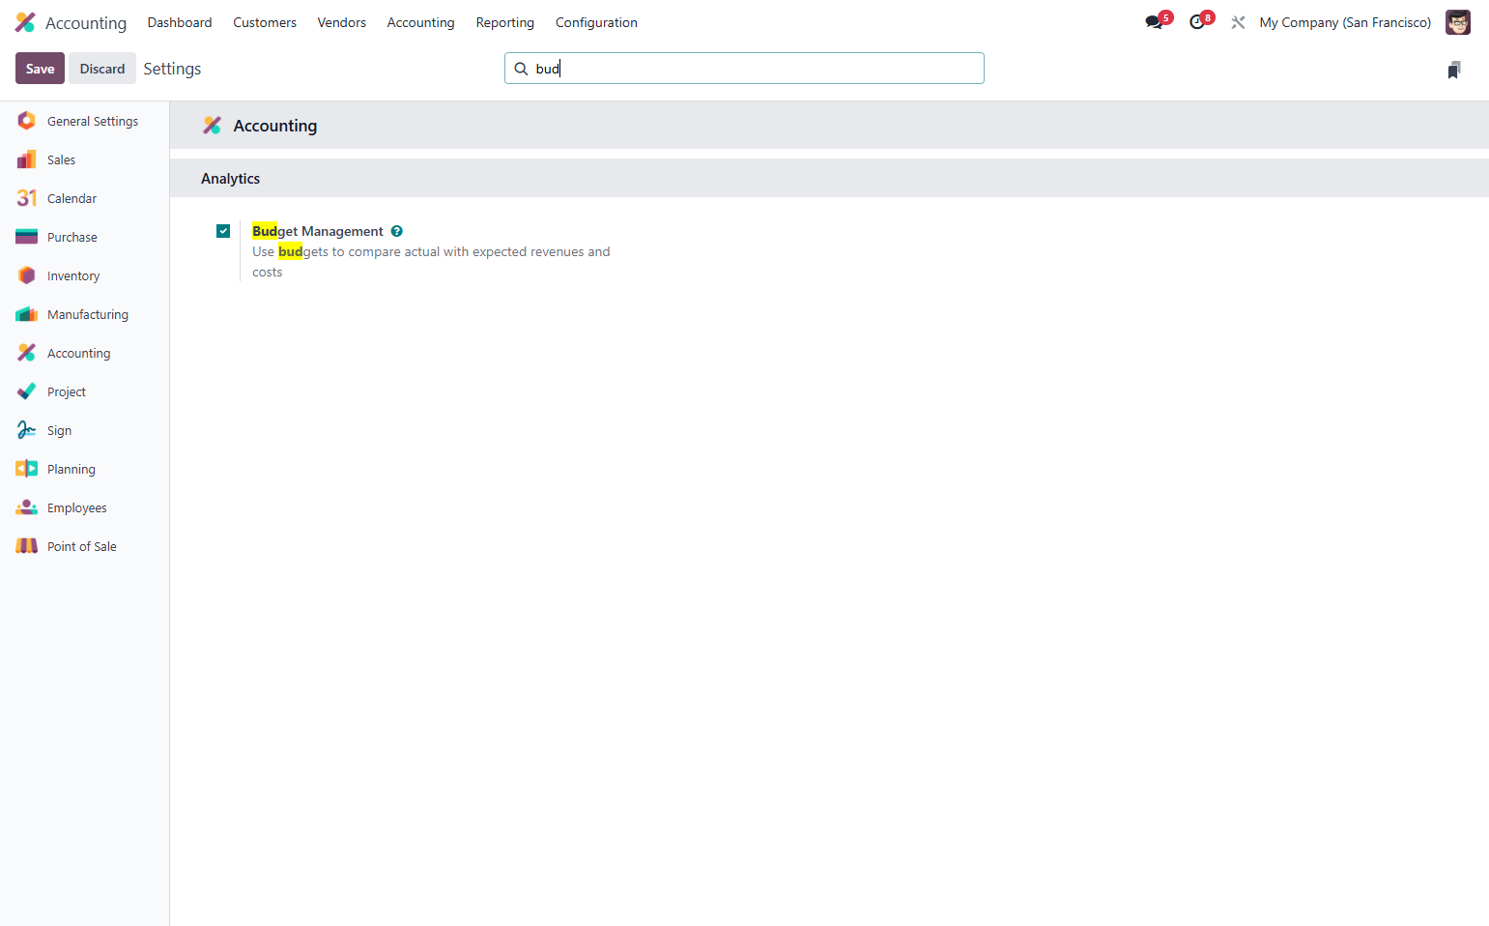This screenshot has height=926, width=1489.
Task: Open Sign settings section
Action: (x=85, y=430)
